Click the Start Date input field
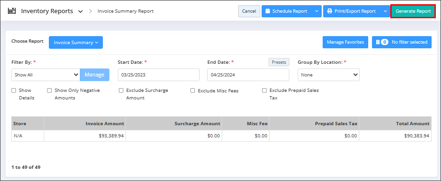Screen dimensions: 441x181 [x=159, y=75]
